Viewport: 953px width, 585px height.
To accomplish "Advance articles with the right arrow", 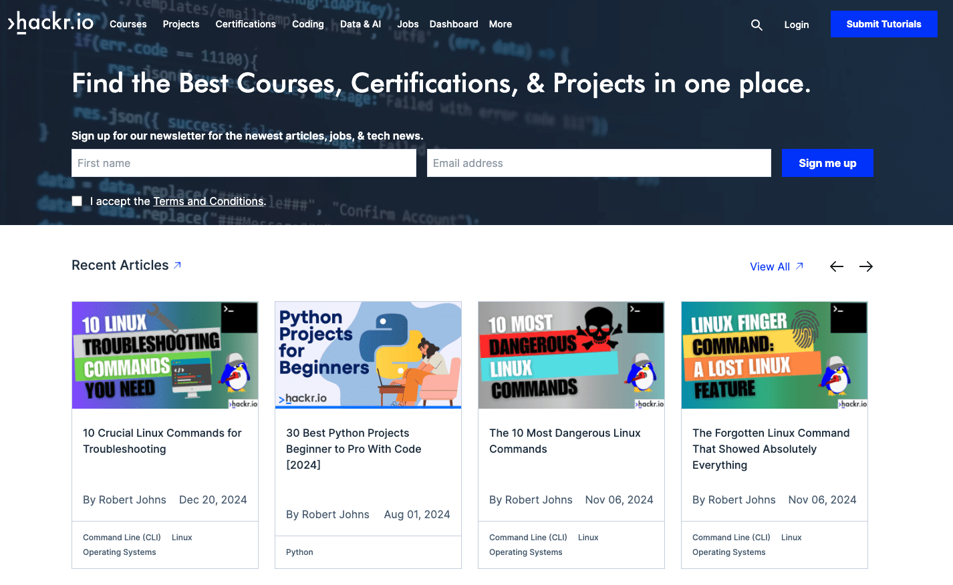I will pos(865,266).
